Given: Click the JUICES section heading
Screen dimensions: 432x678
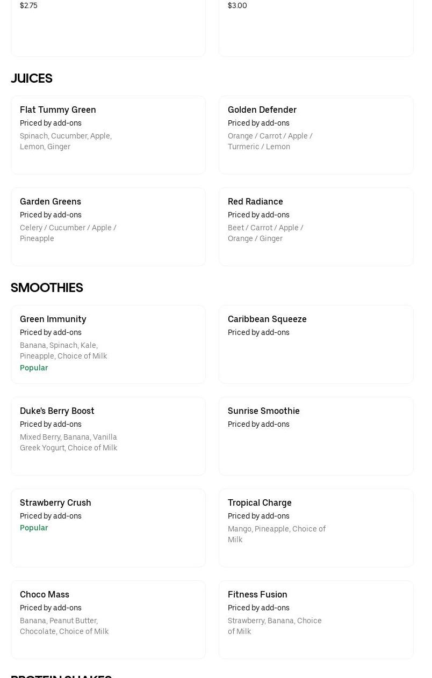Looking at the screenshot, I should pyautogui.click(x=32, y=78).
